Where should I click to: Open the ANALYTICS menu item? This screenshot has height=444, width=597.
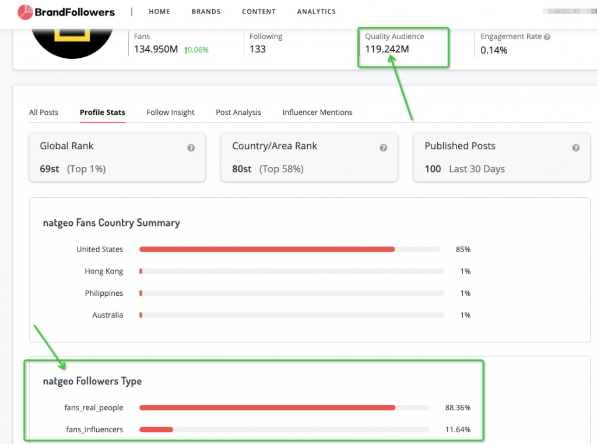(x=317, y=12)
